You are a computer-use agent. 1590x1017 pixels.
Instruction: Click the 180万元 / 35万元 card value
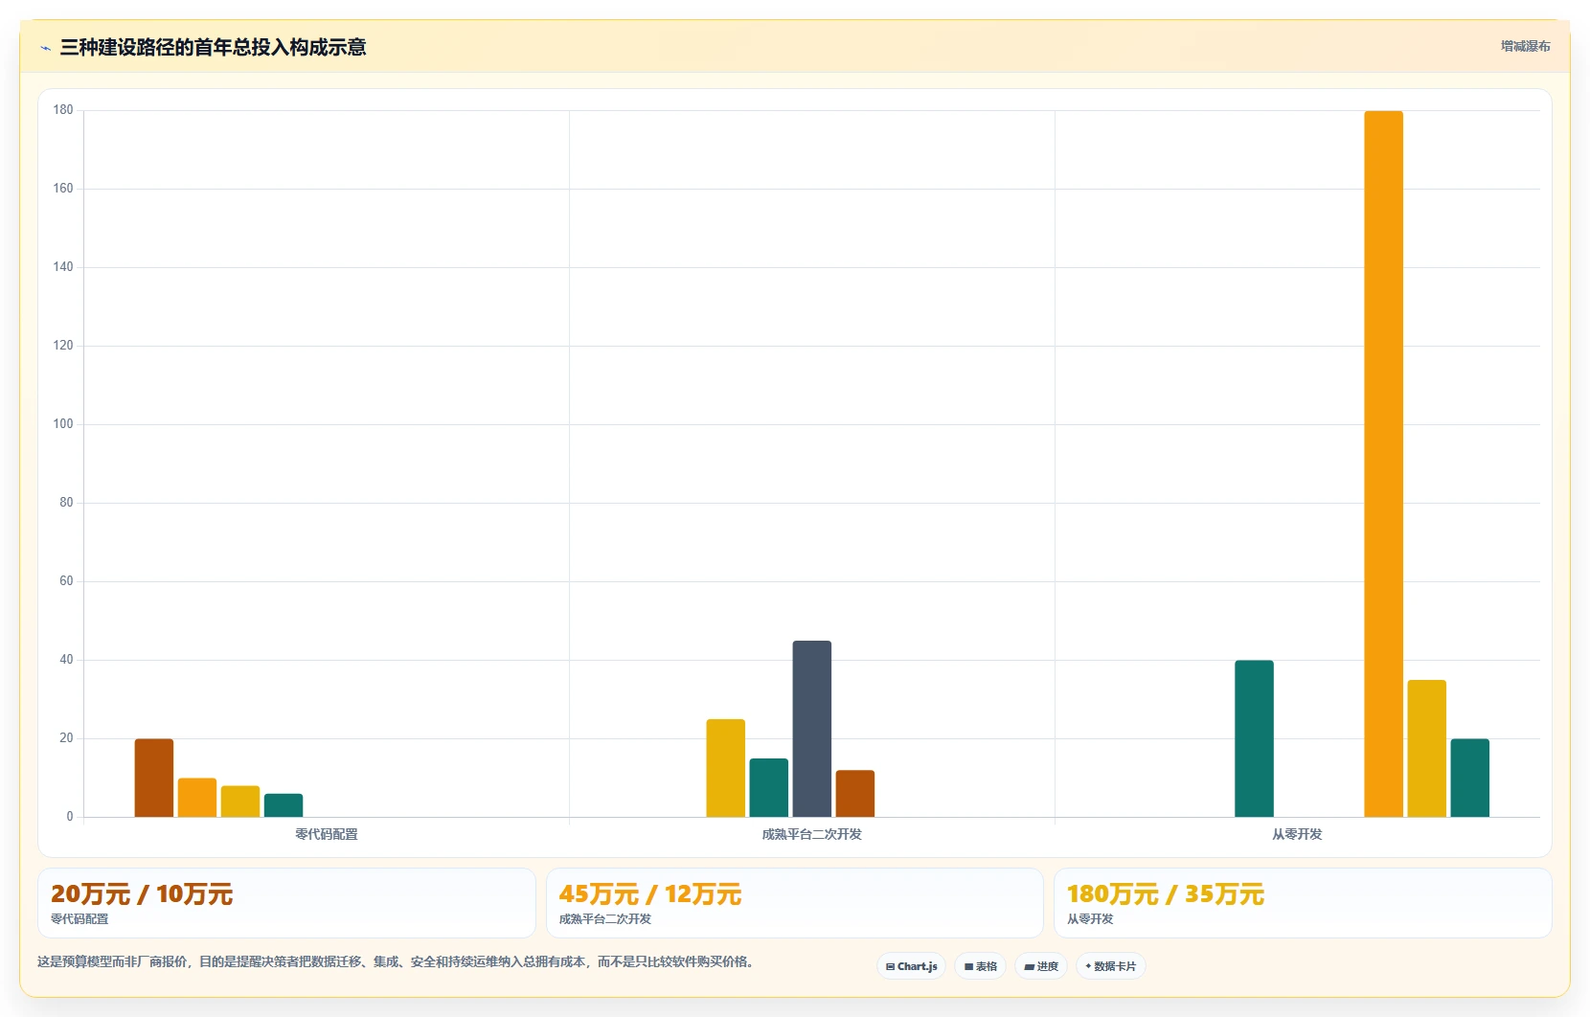pos(1166,894)
